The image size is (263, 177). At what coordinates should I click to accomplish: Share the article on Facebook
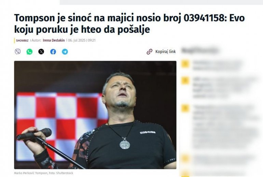[53, 51]
